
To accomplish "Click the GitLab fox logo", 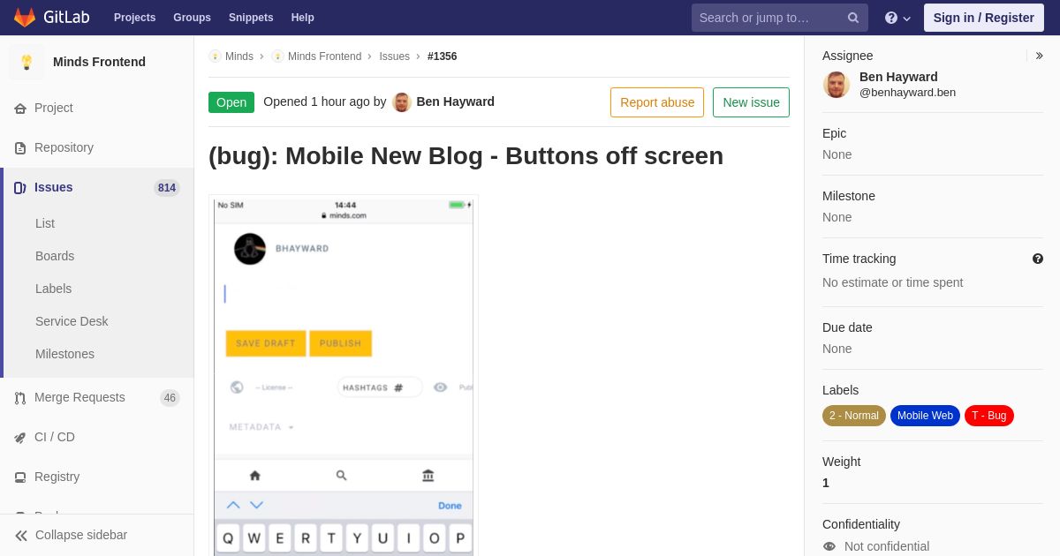I will [25, 18].
